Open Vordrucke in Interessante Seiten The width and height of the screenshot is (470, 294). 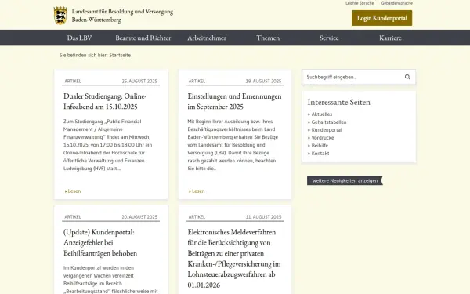[323, 138]
